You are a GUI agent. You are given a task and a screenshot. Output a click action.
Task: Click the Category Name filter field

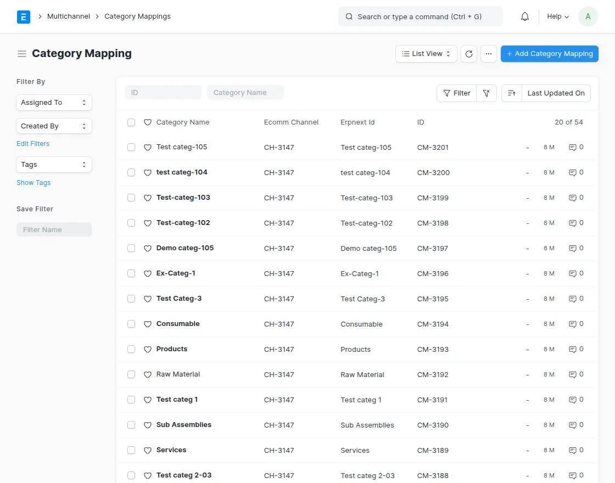[x=245, y=92]
